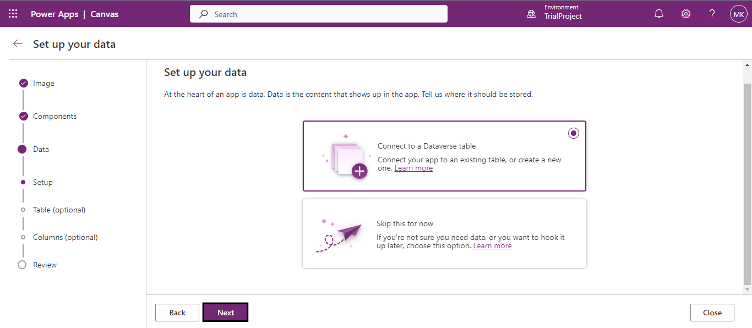Click the scrollbar down arrow
This screenshot has height=328, width=752.
pyautogui.click(x=747, y=289)
